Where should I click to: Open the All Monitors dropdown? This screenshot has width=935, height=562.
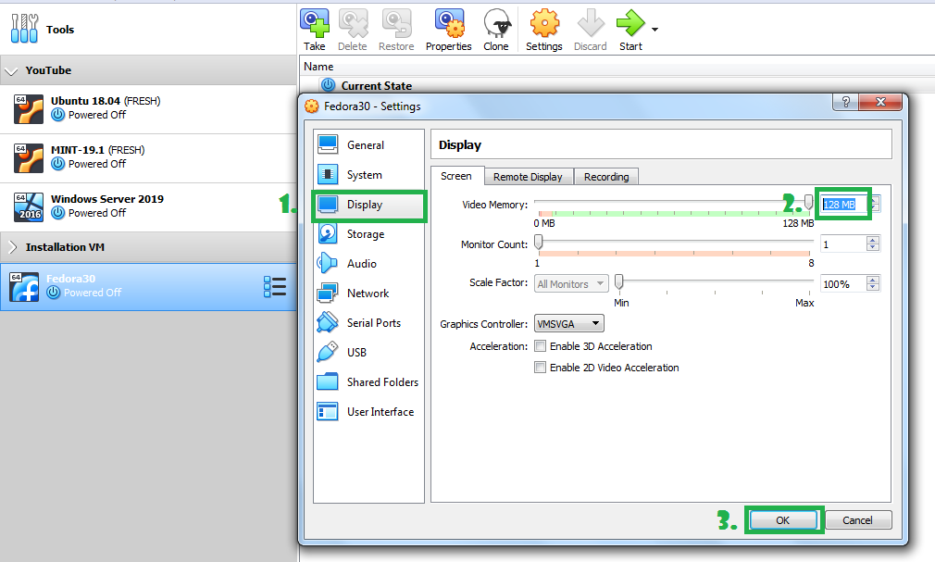pyautogui.click(x=571, y=284)
